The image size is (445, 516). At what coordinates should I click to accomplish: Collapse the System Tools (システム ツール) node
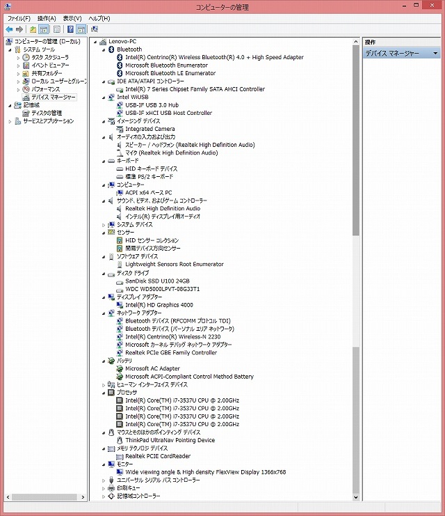coord(10,49)
